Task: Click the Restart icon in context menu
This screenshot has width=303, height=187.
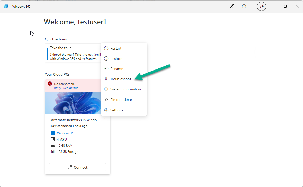Action: 106,48
